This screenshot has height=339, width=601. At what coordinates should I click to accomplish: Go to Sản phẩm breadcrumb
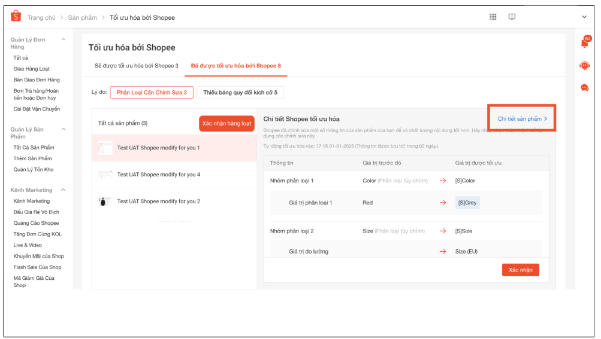[x=83, y=17]
